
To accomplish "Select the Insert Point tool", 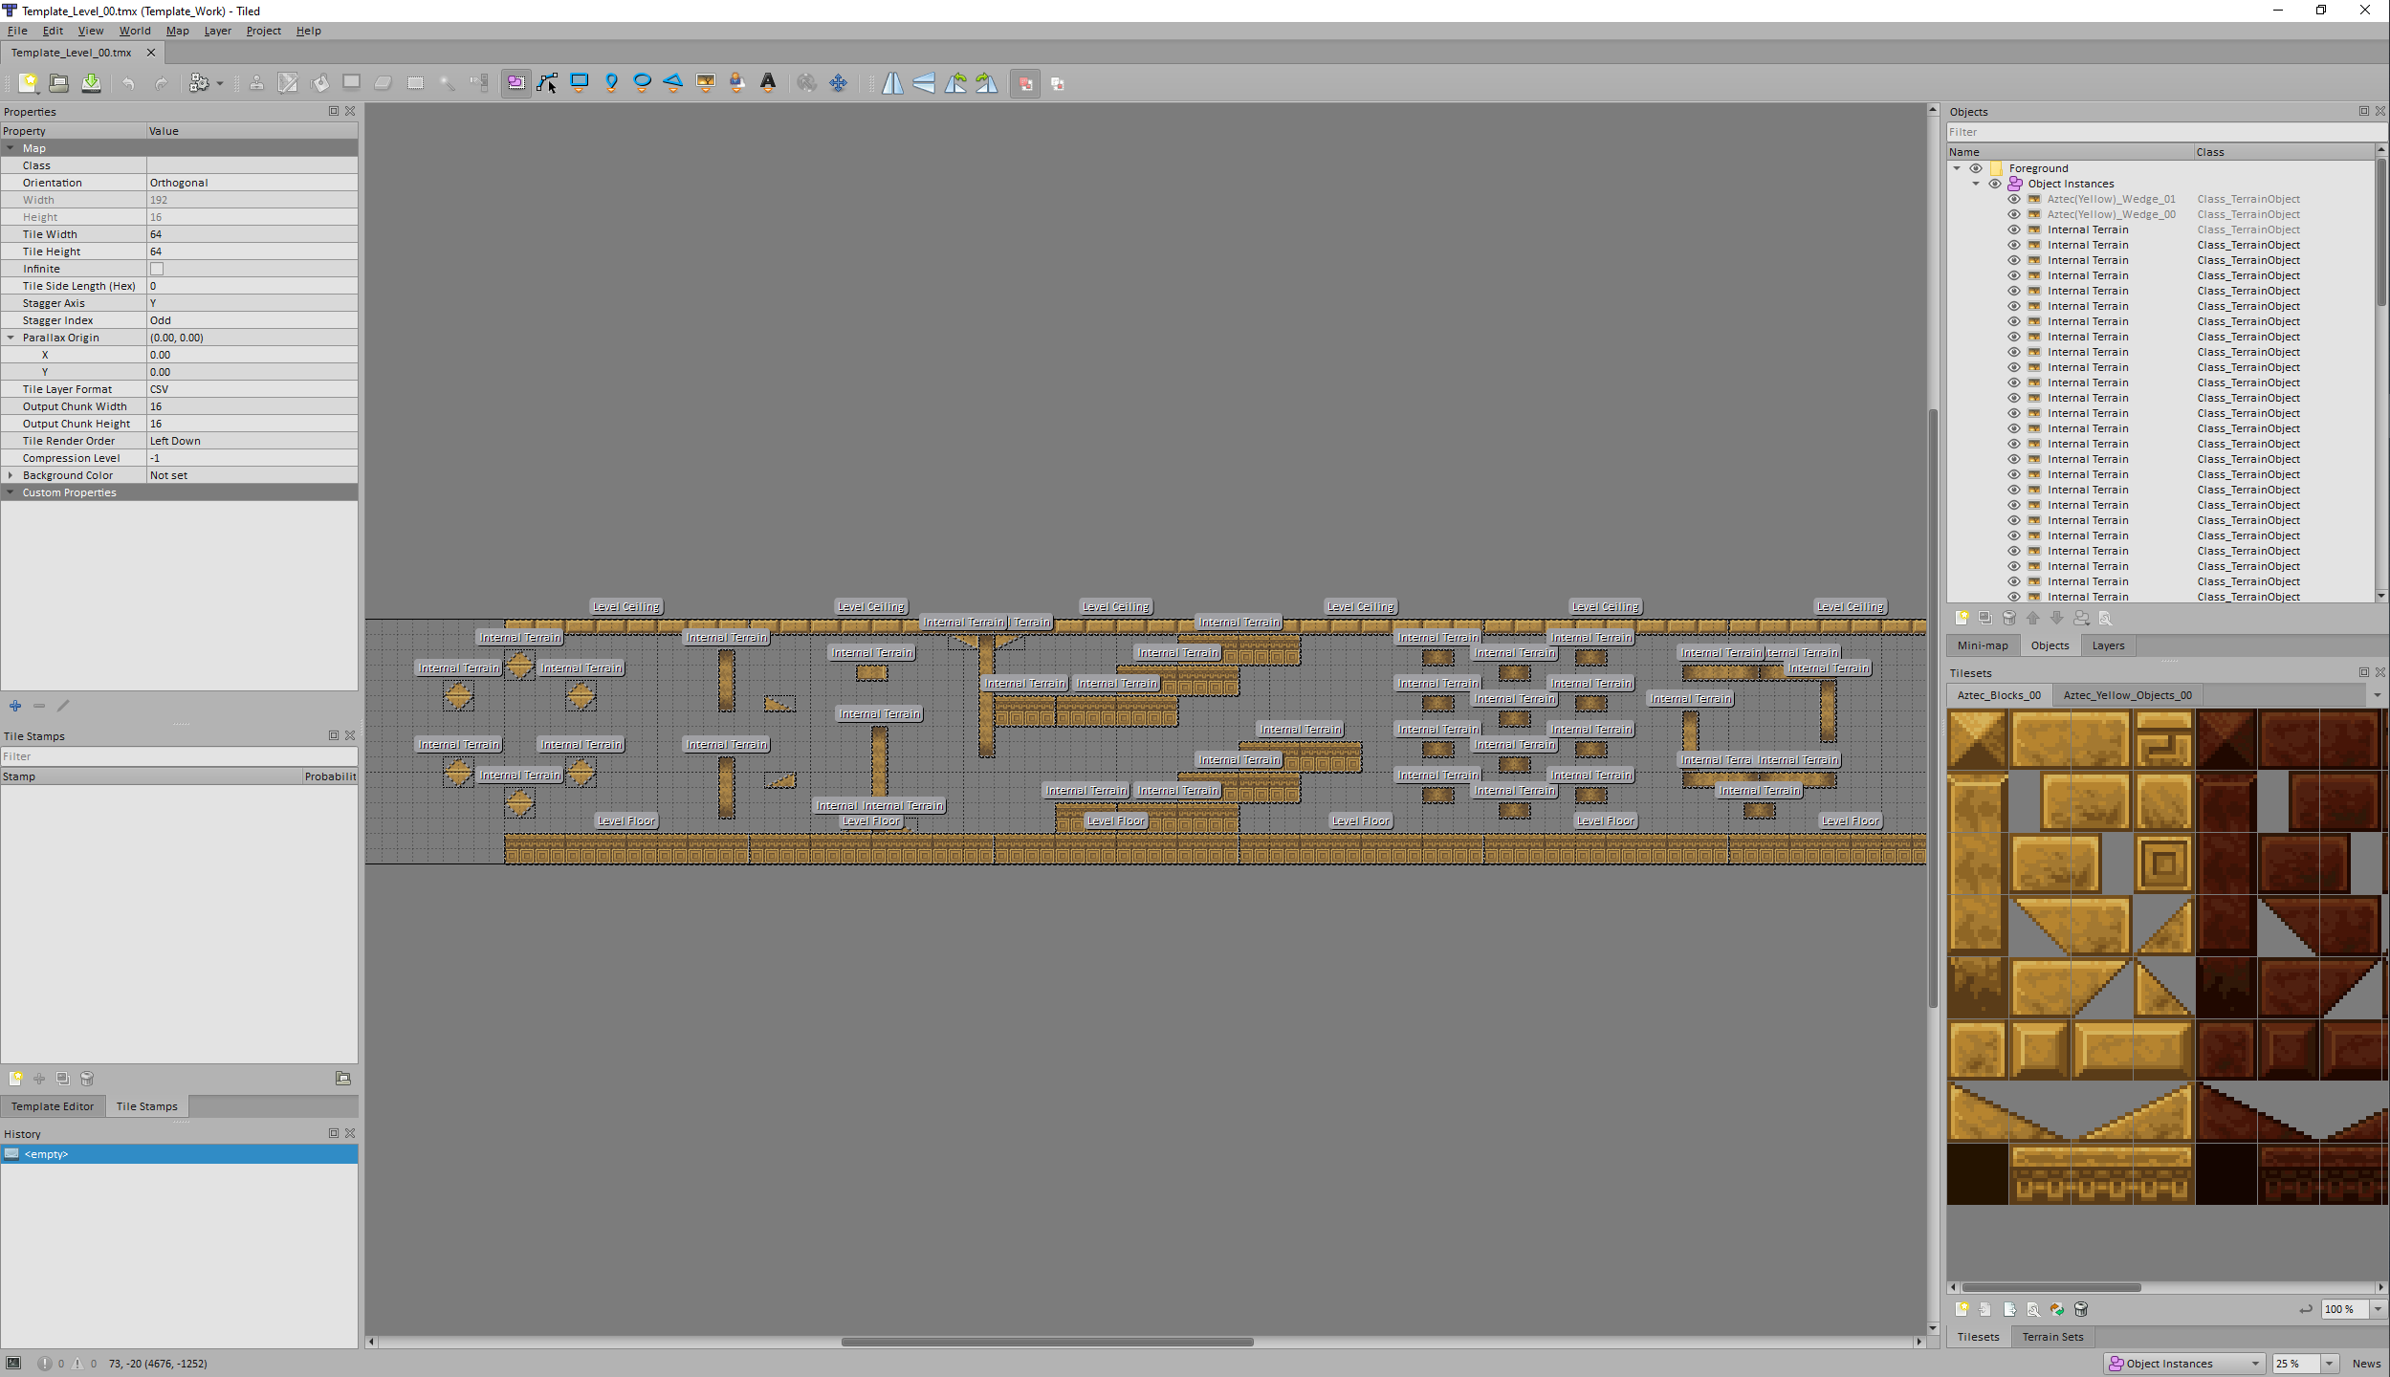I will 611,83.
